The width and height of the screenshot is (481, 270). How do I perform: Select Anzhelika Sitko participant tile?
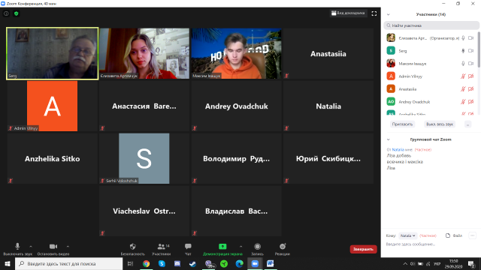click(53, 158)
